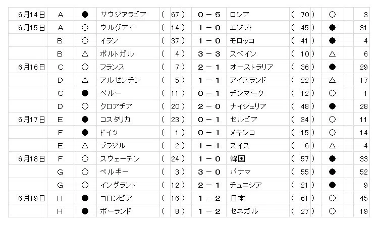The image size is (378, 227).
Task: Click group letter H beside ポーランド
Action: pos(60,211)
